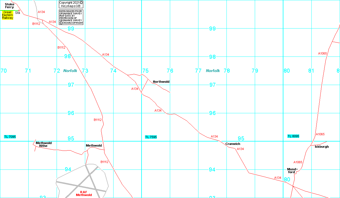Open the TL 7595 grid tile reference
Screen dimensions: 340x198
point(151,137)
